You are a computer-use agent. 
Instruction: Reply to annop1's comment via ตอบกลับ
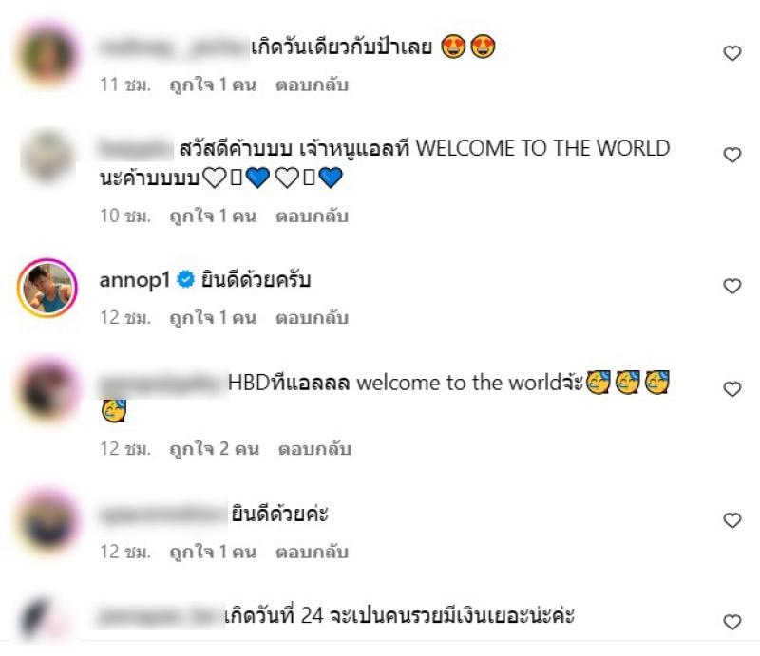[313, 318]
